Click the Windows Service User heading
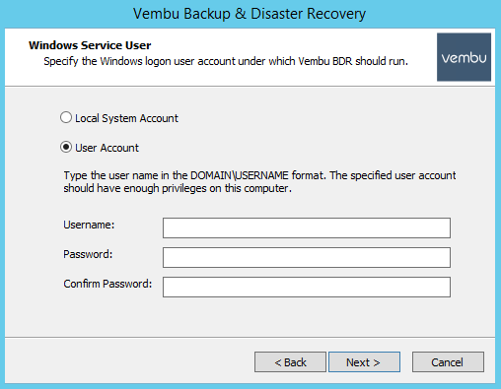Image resolution: width=501 pixels, height=389 pixels. pyautogui.click(x=90, y=45)
